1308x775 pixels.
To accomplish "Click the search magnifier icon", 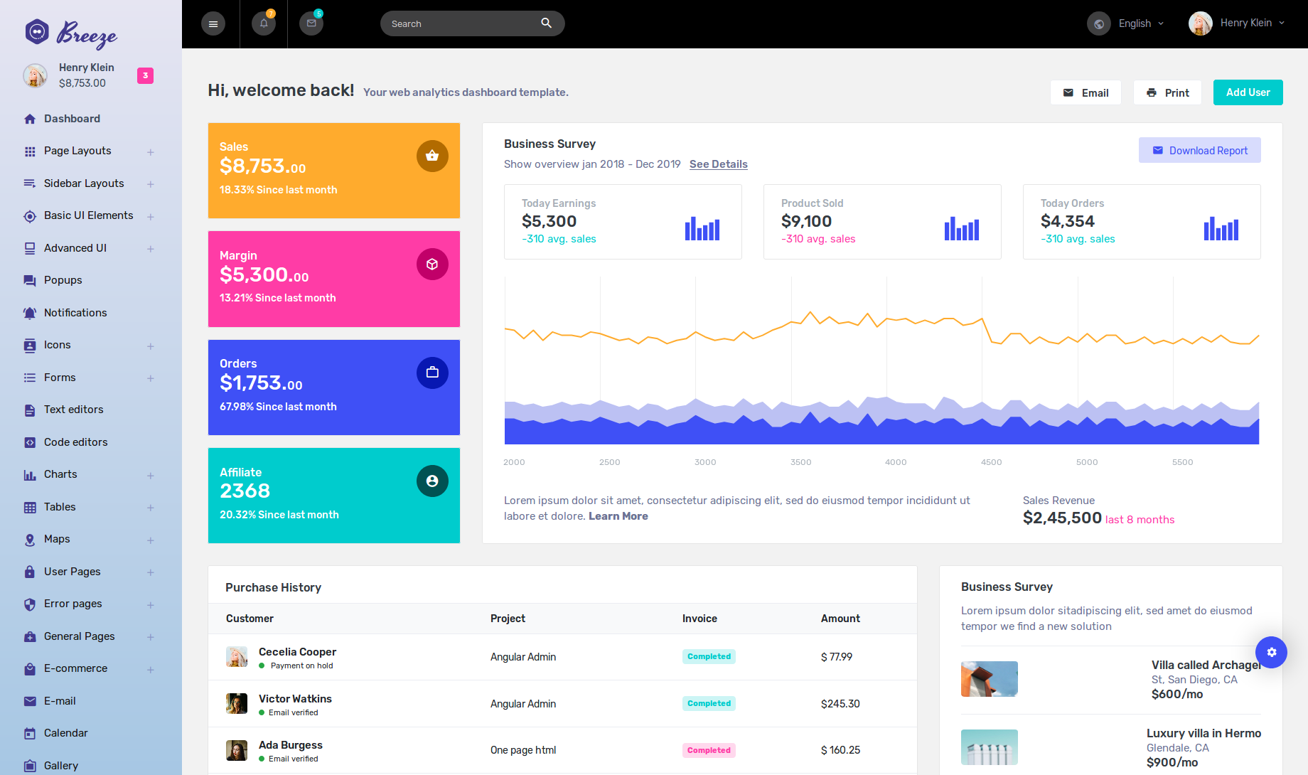I will click(546, 23).
